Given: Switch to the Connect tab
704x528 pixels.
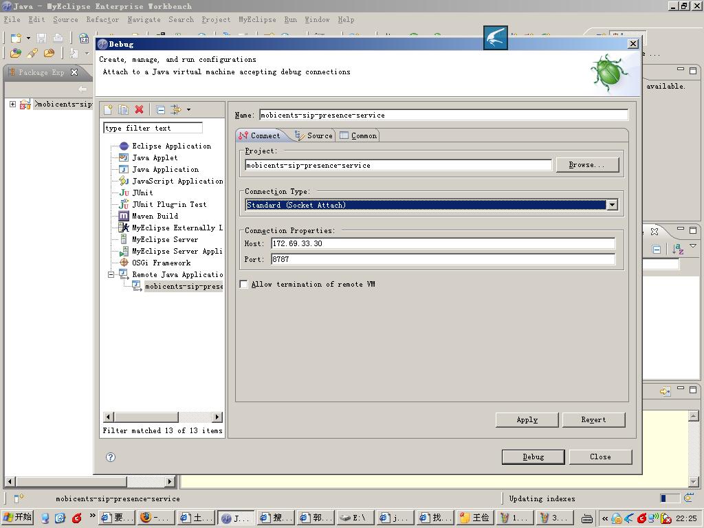Looking at the screenshot, I should [259, 135].
